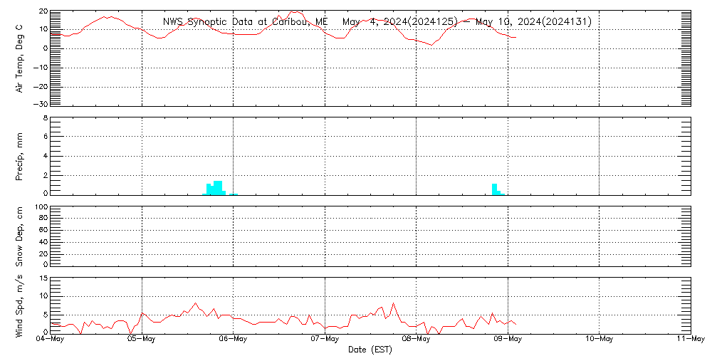712x356 pixels.
Task: Click the "Snow Dep, cm" axis label
Action: click(x=20, y=236)
